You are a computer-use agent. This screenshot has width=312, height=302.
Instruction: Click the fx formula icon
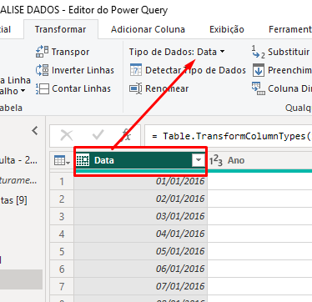[x=127, y=135]
